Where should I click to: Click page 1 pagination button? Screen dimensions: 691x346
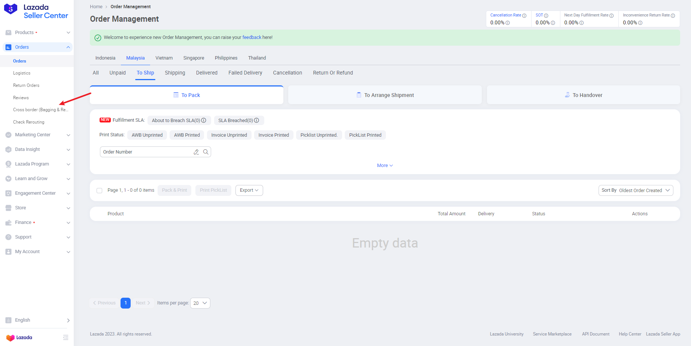(x=125, y=303)
